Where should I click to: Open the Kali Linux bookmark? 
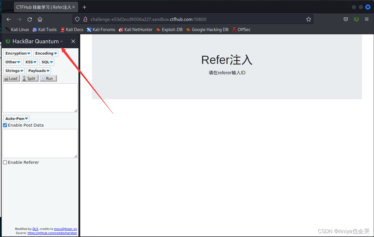pyautogui.click(x=17, y=30)
